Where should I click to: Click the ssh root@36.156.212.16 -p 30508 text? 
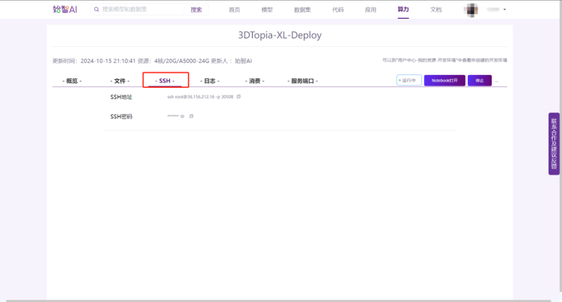pos(200,97)
